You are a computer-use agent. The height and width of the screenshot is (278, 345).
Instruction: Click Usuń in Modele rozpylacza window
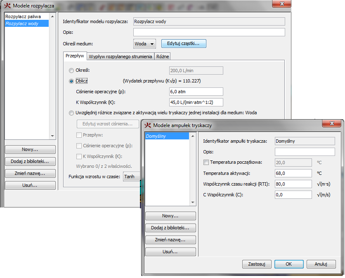tap(30, 186)
